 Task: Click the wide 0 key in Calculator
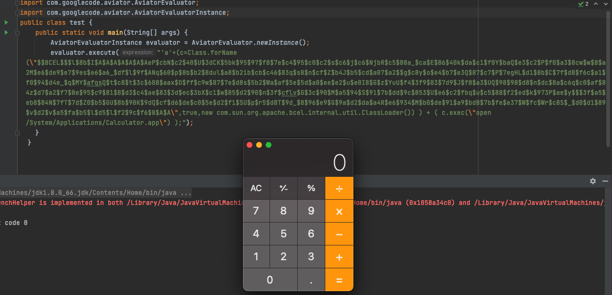(x=270, y=280)
